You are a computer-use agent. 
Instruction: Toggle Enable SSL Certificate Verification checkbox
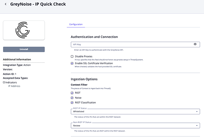pyautogui.click(x=72, y=63)
